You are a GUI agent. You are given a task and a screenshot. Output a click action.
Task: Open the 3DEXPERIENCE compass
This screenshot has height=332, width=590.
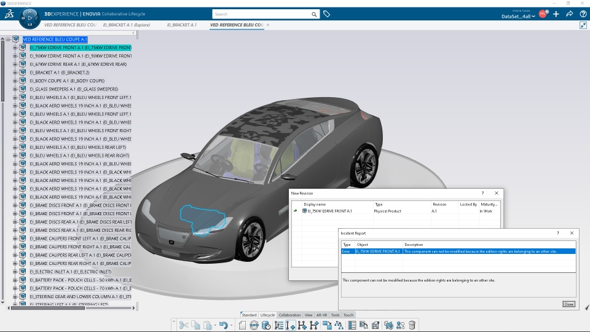tap(29, 18)
